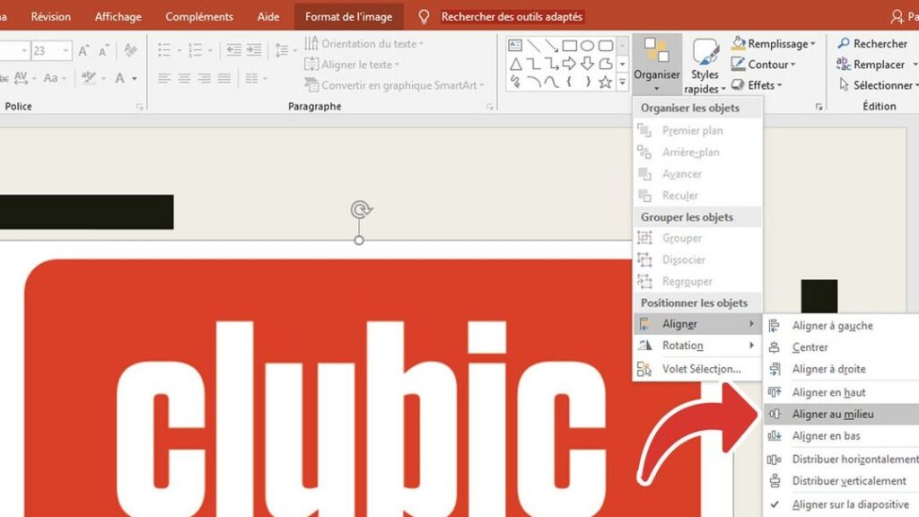
Task: Open the Révision ribbon tab
Action: (x=50, y=16)
